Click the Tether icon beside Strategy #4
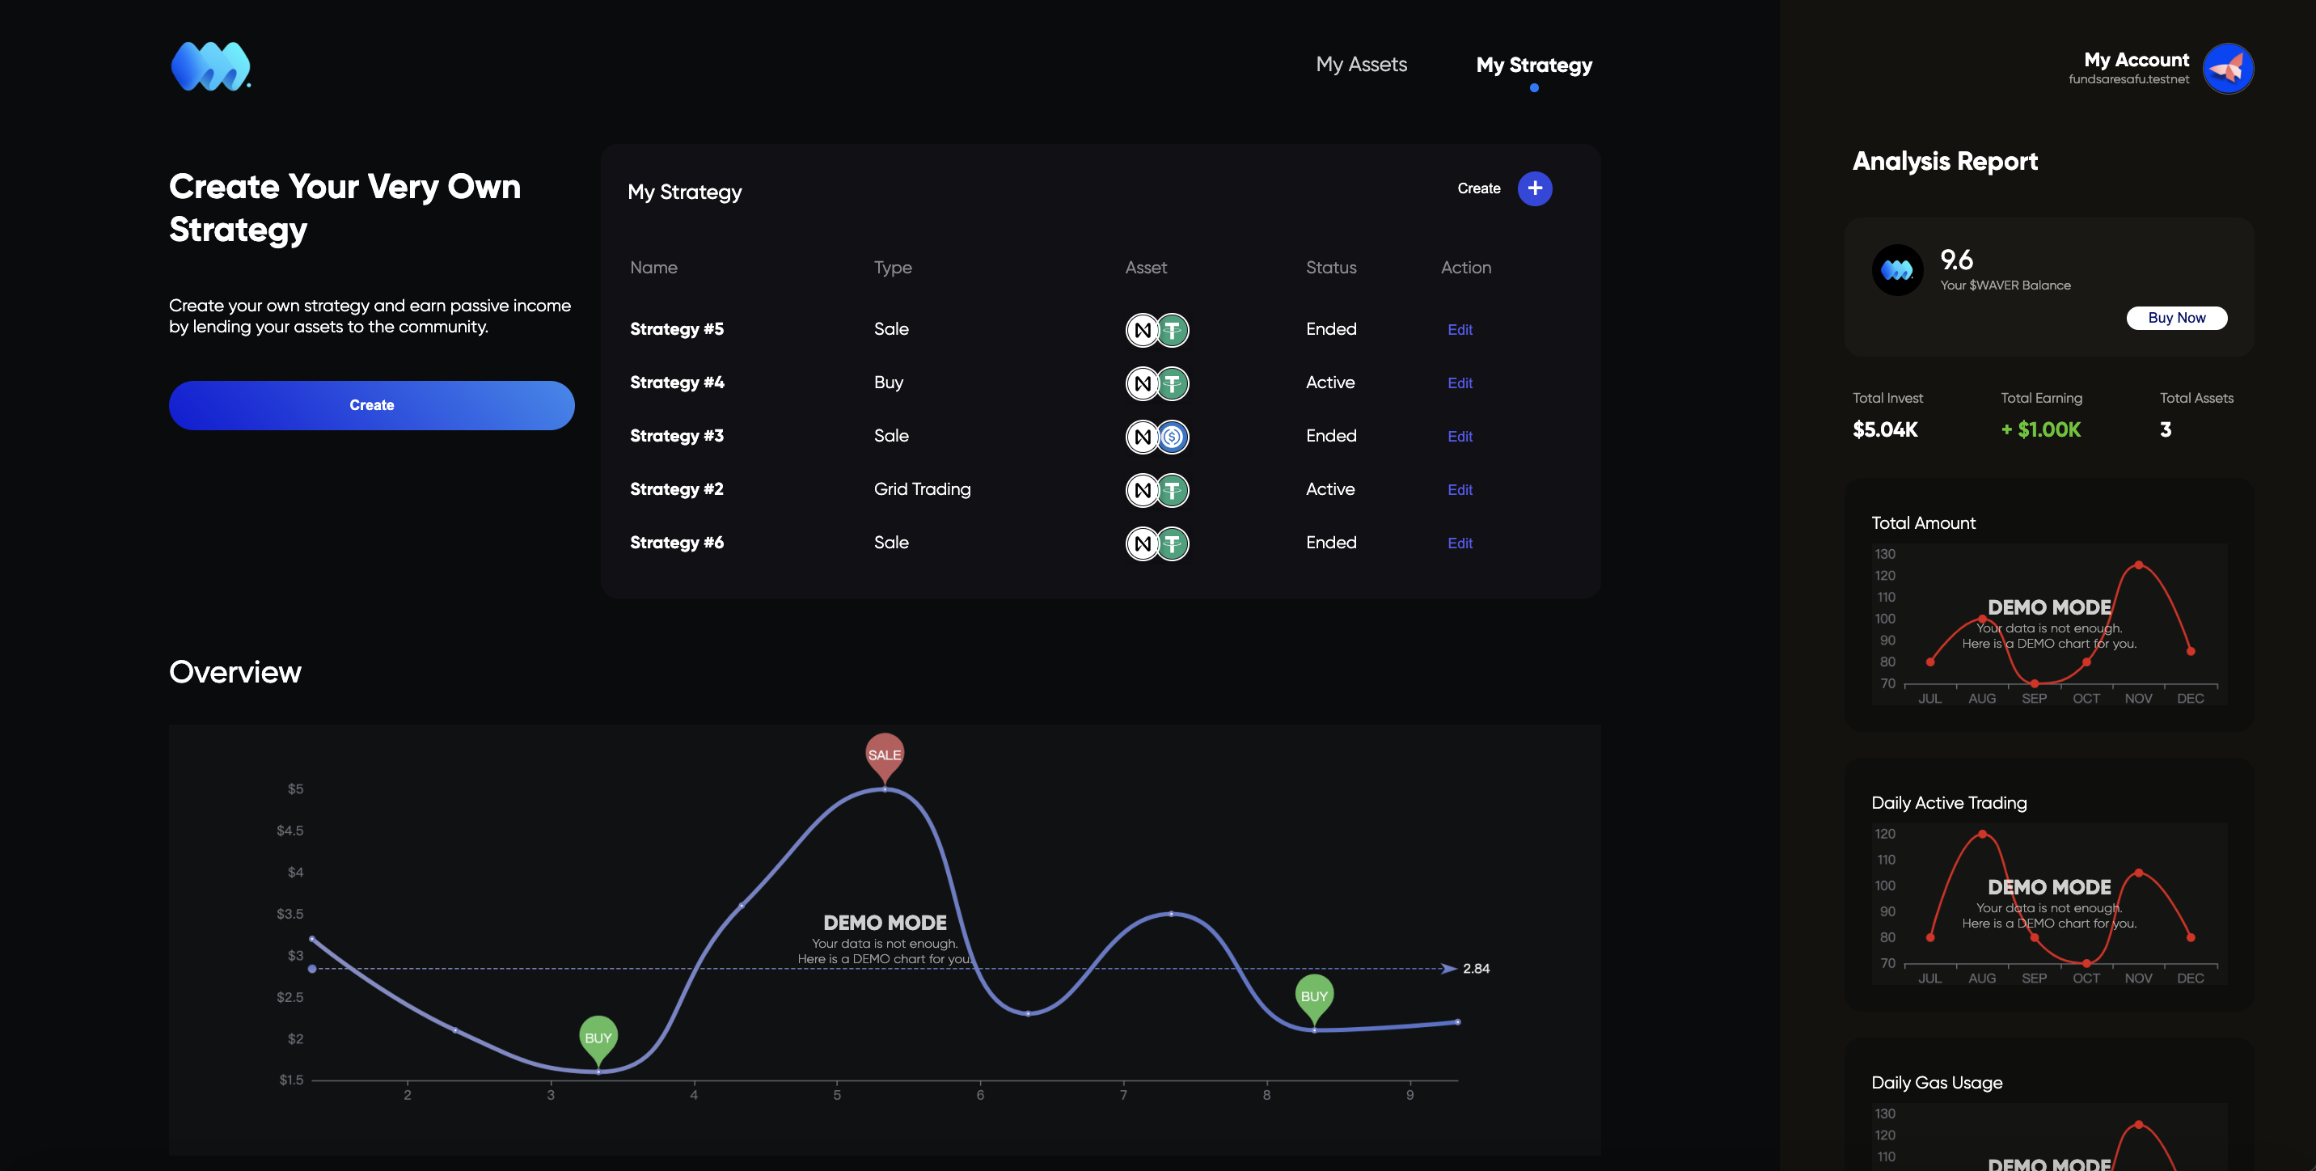Screen dimensions: 2316x1171 click(1172, 383)
